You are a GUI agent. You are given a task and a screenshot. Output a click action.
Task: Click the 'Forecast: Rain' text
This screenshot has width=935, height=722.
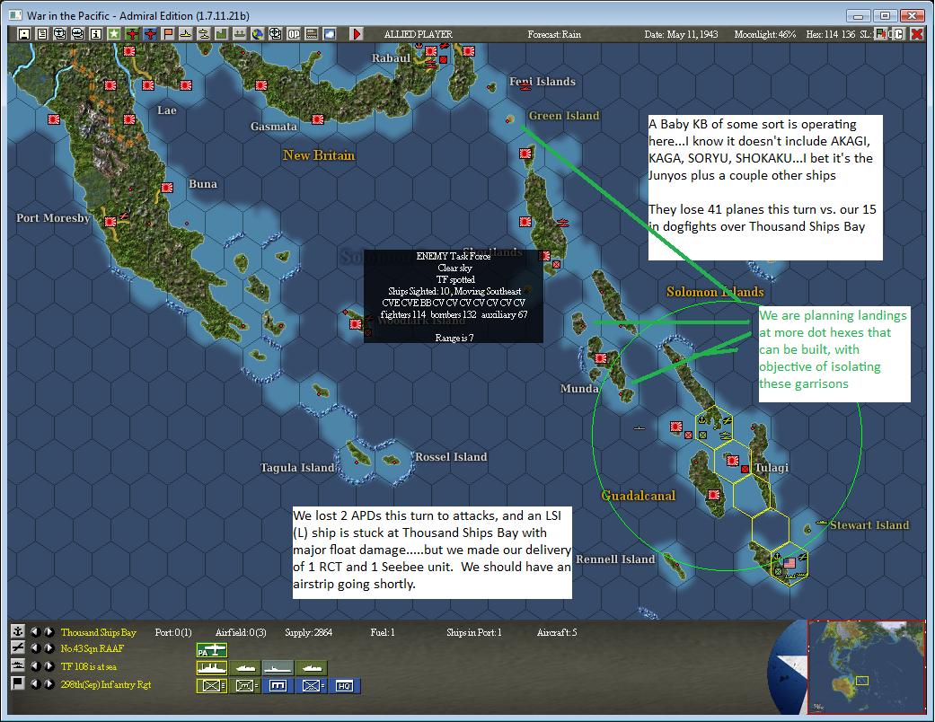coord(554,34)
